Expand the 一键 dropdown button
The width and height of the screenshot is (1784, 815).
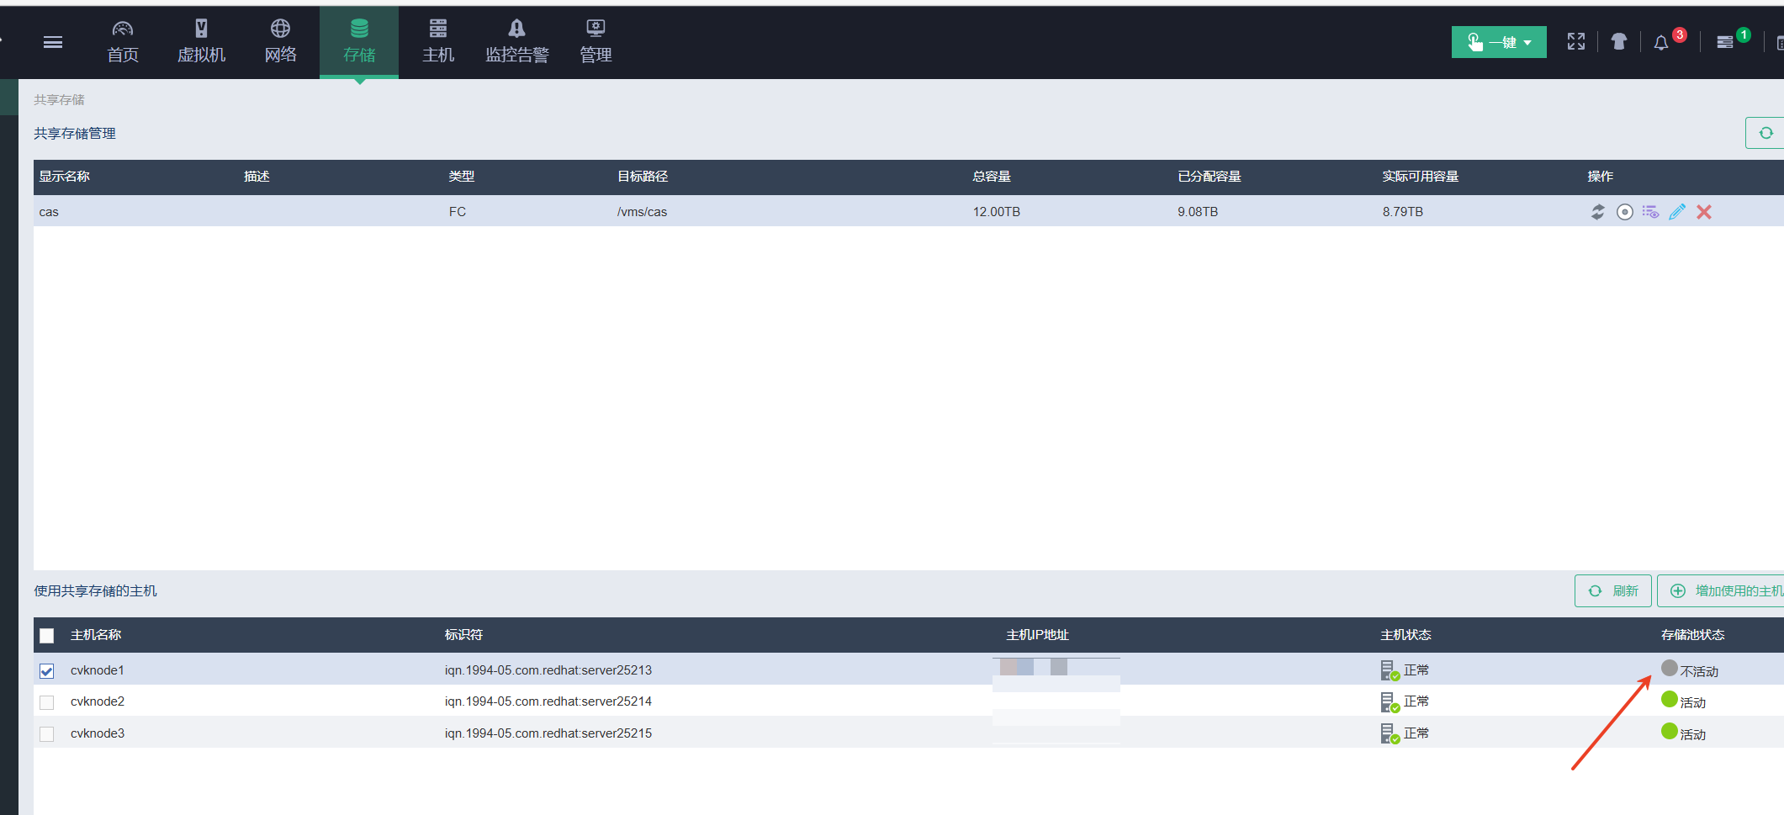pos(1499,42)
